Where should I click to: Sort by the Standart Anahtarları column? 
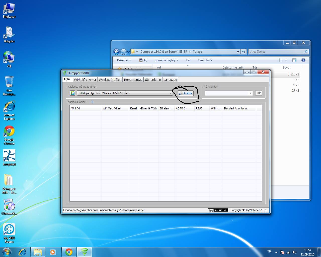tap(239, 108)
